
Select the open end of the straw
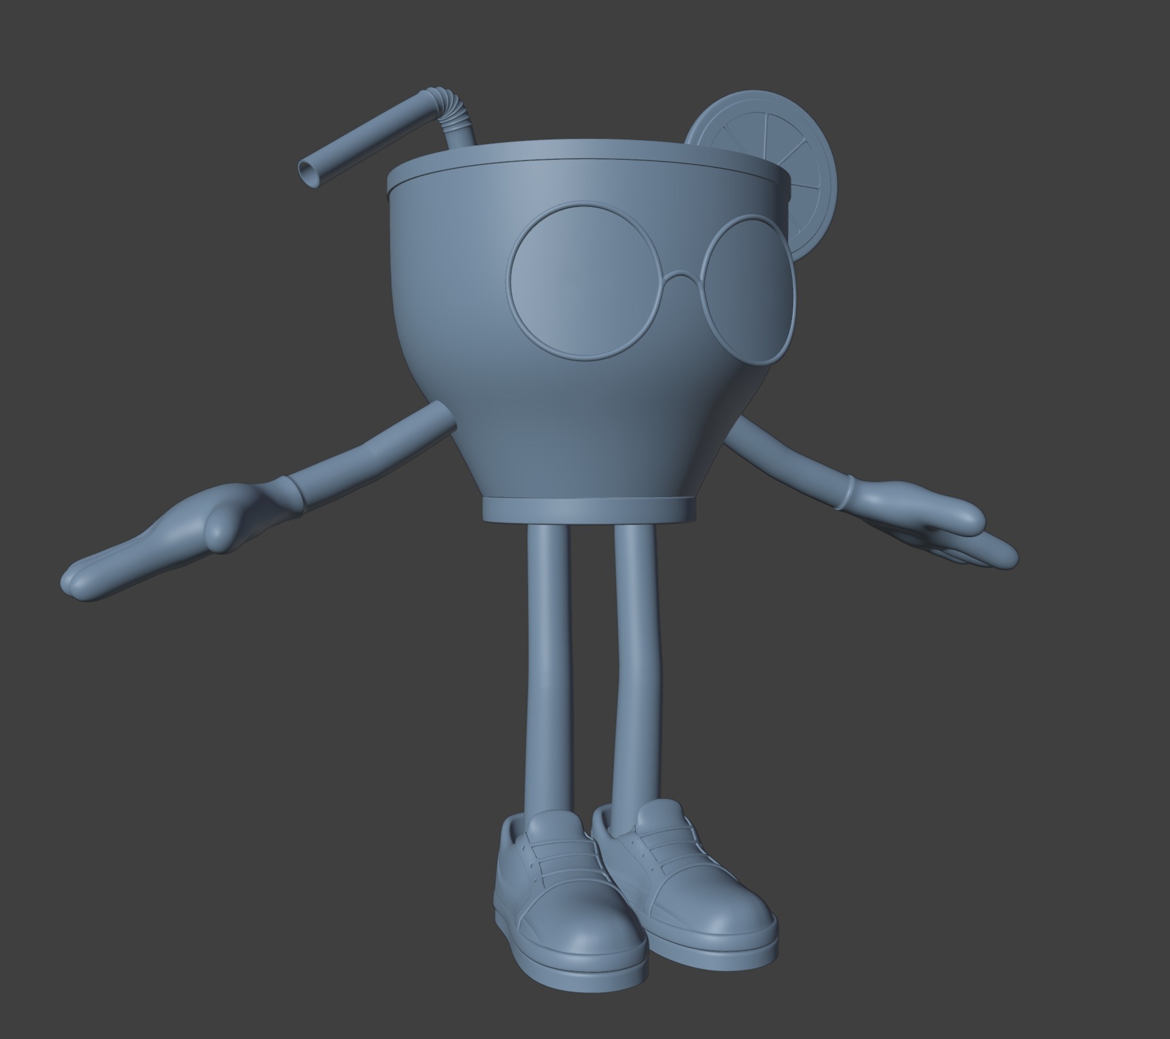pos(309,173)
